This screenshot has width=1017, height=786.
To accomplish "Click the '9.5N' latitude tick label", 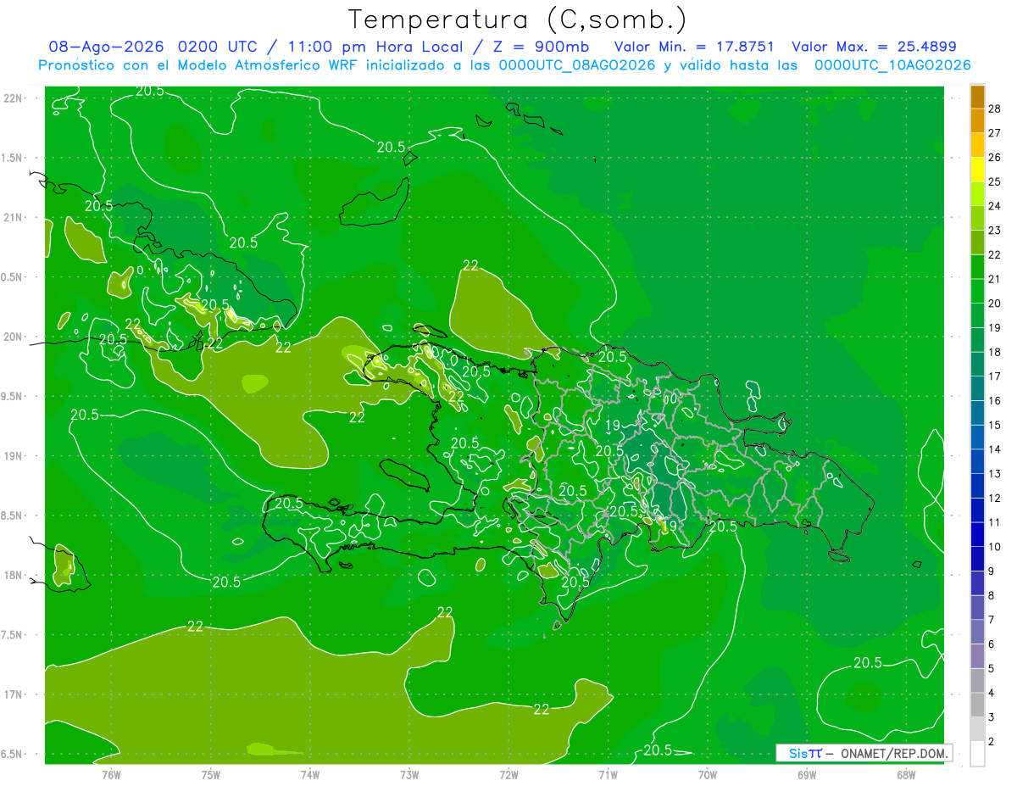I will pyautogui.click(x=11, y=396).
